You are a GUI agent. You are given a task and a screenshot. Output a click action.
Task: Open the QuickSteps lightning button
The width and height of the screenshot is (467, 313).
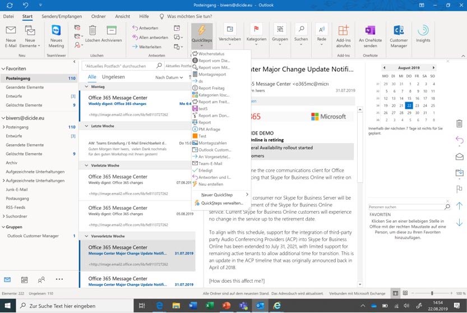[x=202, y=36]
